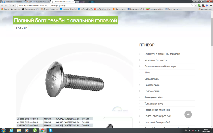The height and width of the screenshot is (133, 213).
Task: Click the extension icon with red badge
Action: click(203, 6)
